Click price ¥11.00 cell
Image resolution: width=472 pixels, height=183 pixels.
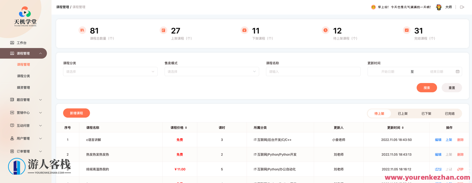180,169
